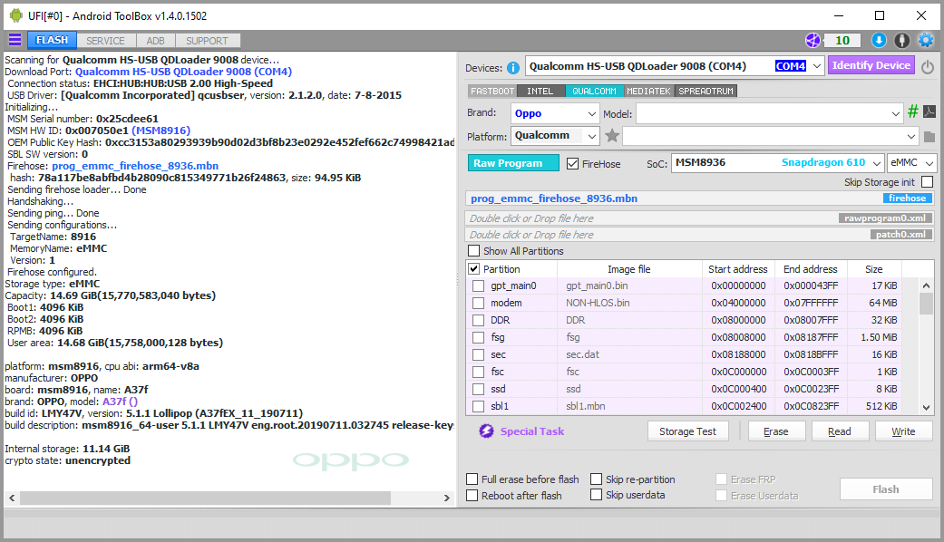Click the Devices info icon
This screenshot has width=944, height=542.
click(x=513, y=68)
